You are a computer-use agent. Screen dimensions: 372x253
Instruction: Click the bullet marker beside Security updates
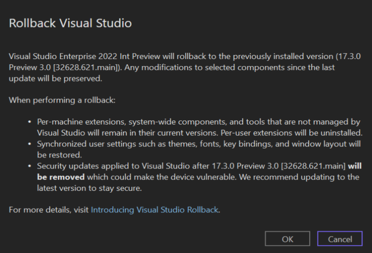tap(30, 166)
